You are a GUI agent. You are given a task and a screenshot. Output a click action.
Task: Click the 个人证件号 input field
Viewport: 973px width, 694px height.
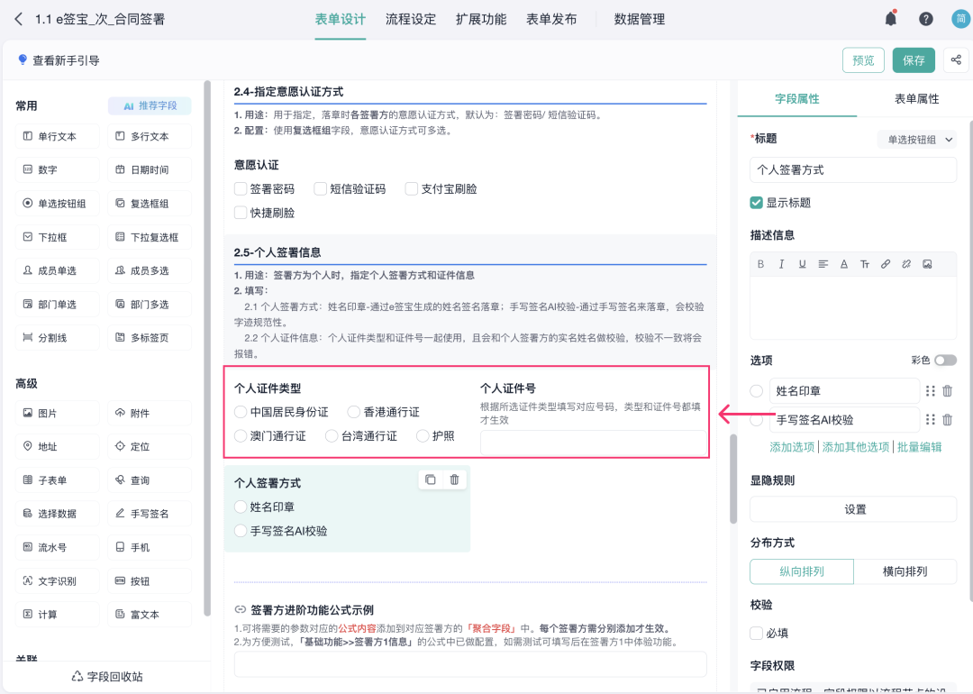(x=593, y=443)
